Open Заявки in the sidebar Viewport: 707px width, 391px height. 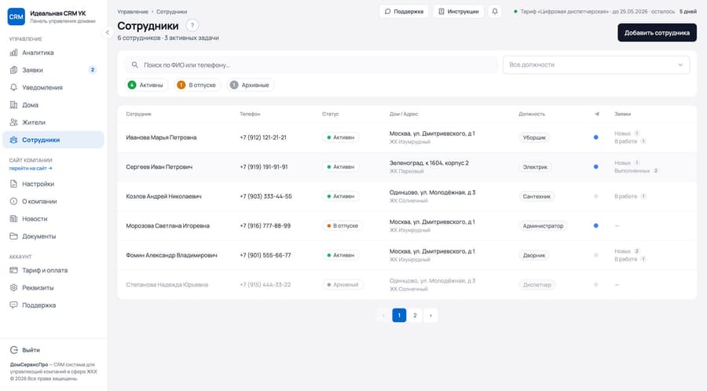tap(53, 70)
